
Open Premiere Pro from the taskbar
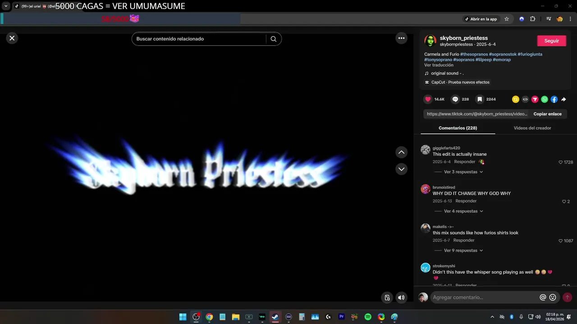pos(341,317)
